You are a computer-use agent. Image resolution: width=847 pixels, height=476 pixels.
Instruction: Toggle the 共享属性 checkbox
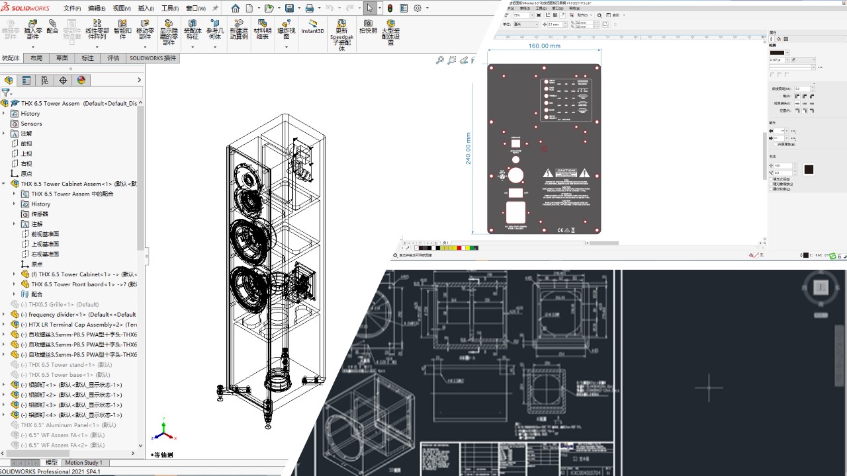click(776, 144)
